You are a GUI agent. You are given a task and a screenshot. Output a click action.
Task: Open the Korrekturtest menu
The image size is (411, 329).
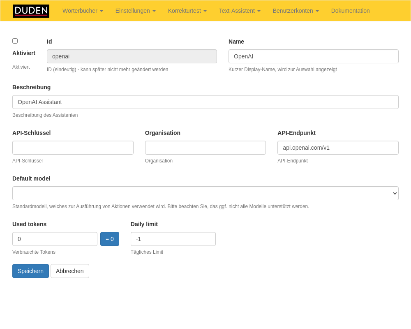click(187, 11)
